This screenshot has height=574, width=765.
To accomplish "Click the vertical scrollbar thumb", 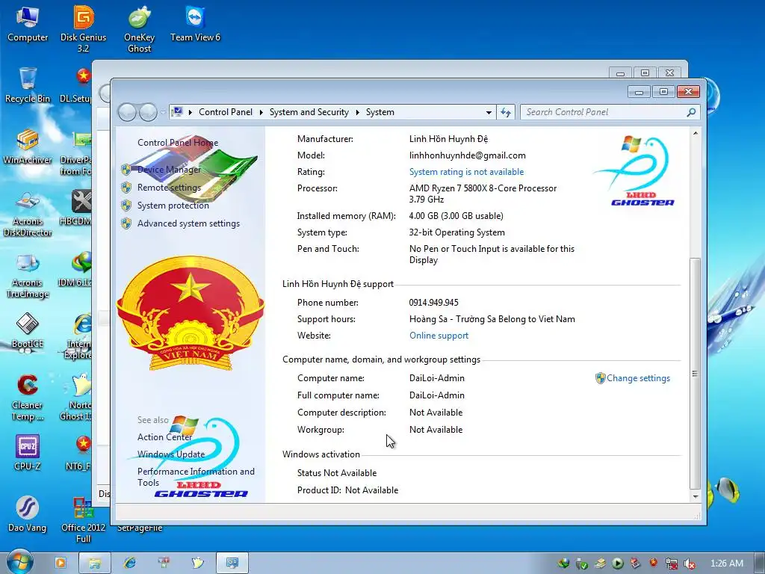I will coord(696,374).
